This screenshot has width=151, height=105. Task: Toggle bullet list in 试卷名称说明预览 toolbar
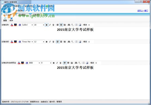coord(84,63)
